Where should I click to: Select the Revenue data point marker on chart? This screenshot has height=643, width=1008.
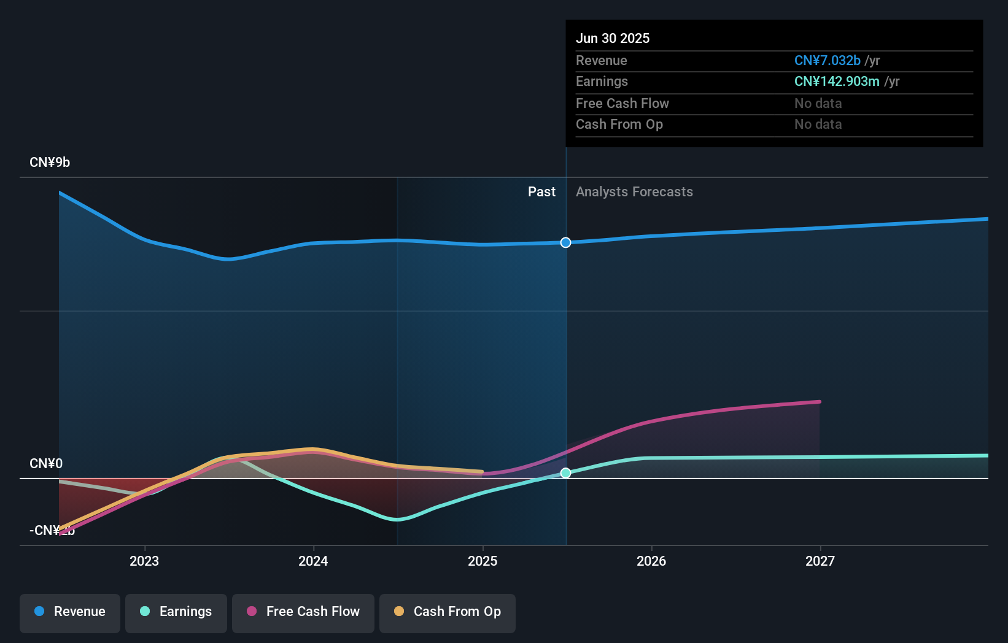[565, 242]
